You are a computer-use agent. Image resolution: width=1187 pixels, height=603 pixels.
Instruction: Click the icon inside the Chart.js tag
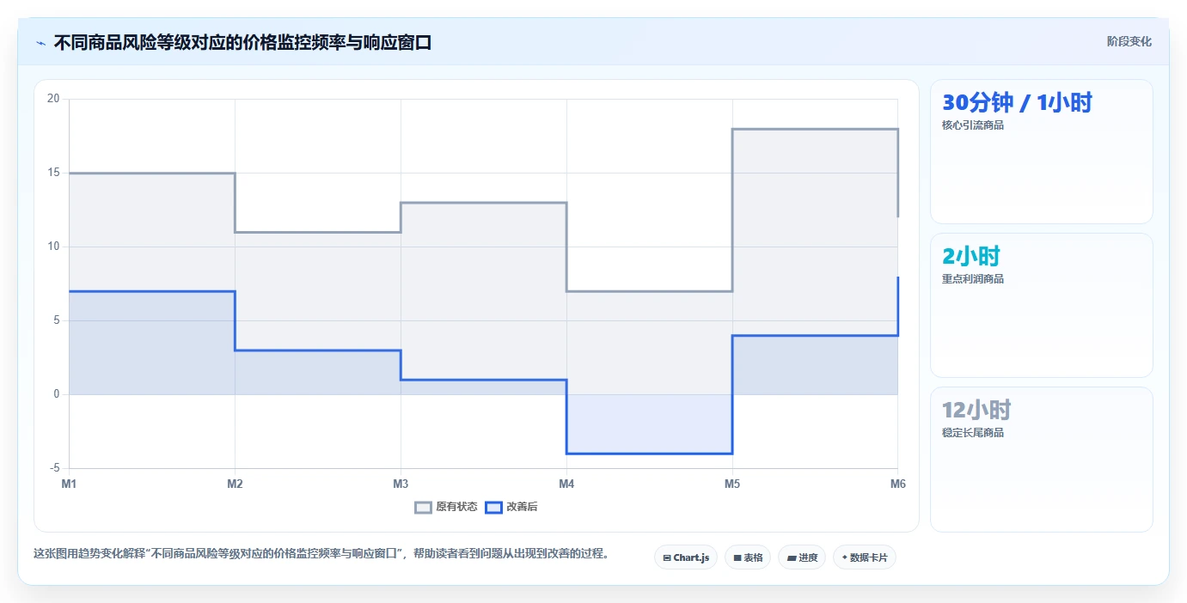click(x=667, y=558)
